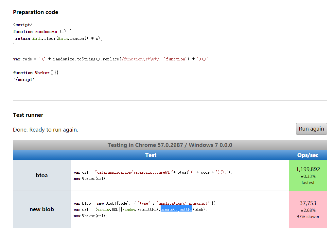
Task: Click the 1,199,892 ops/sec result
Action: 308,169
